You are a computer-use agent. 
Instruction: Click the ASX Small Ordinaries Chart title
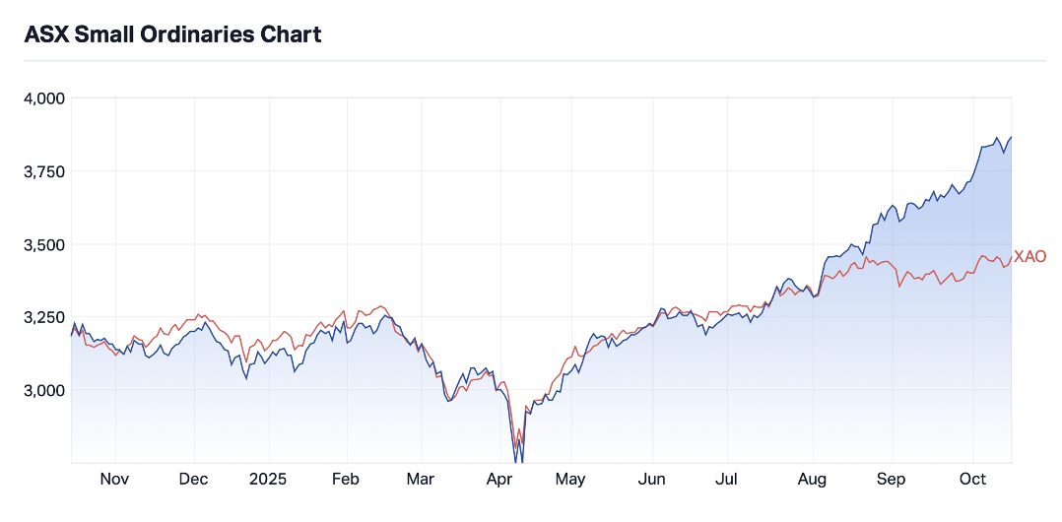(x=172, y=34)
